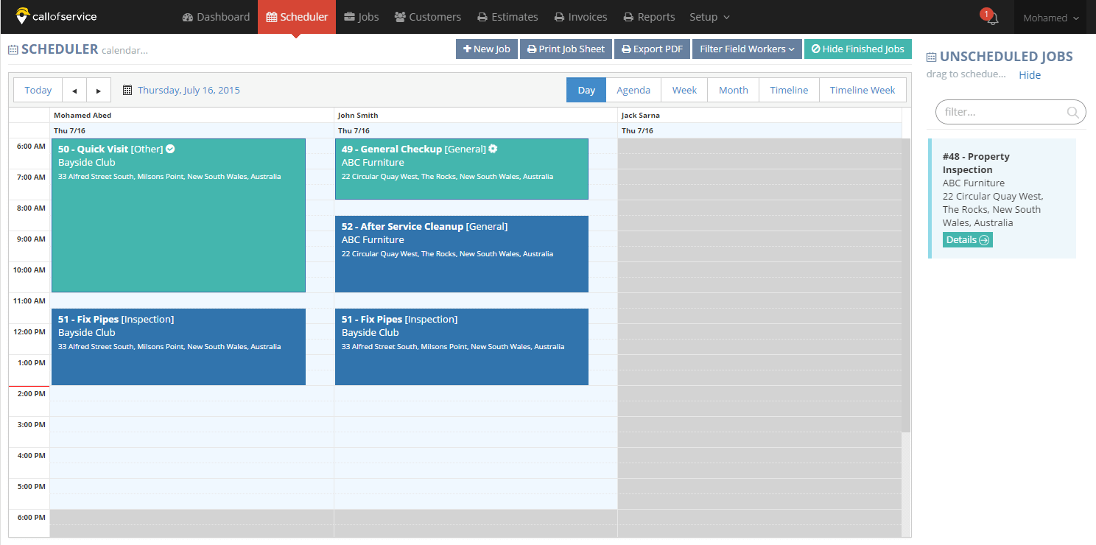Click gear icon on General Checkup job

pyautogui.click(x=493, y=149)
